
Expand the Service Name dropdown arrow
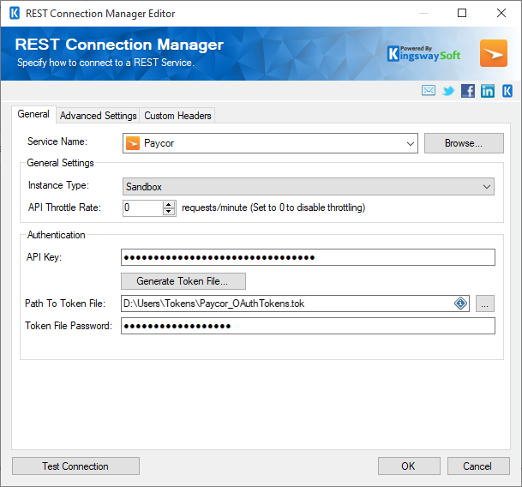coord(410,143)
